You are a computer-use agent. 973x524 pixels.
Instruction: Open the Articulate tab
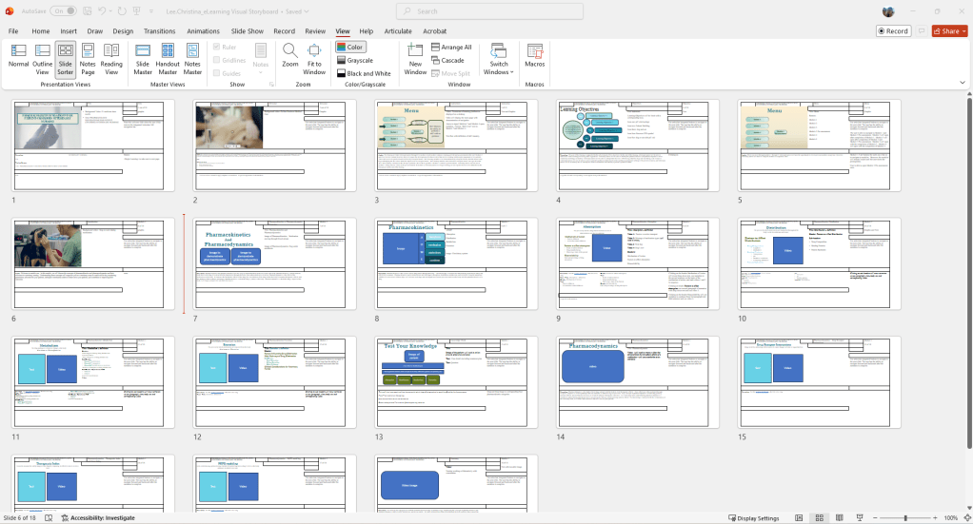click(398, 31)
